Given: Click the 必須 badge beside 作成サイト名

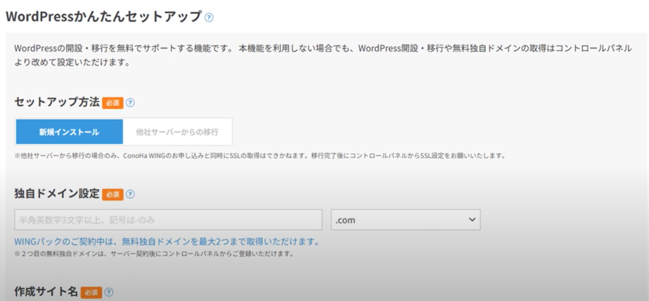Looking at the screenshot, I should (x=91, y=293).
